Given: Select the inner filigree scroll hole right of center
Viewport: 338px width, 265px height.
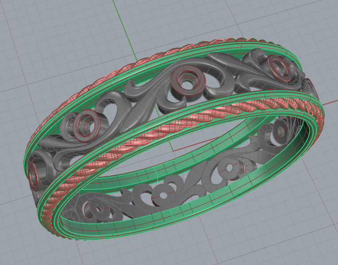Looking at the screenshot, I should (229, 168).
